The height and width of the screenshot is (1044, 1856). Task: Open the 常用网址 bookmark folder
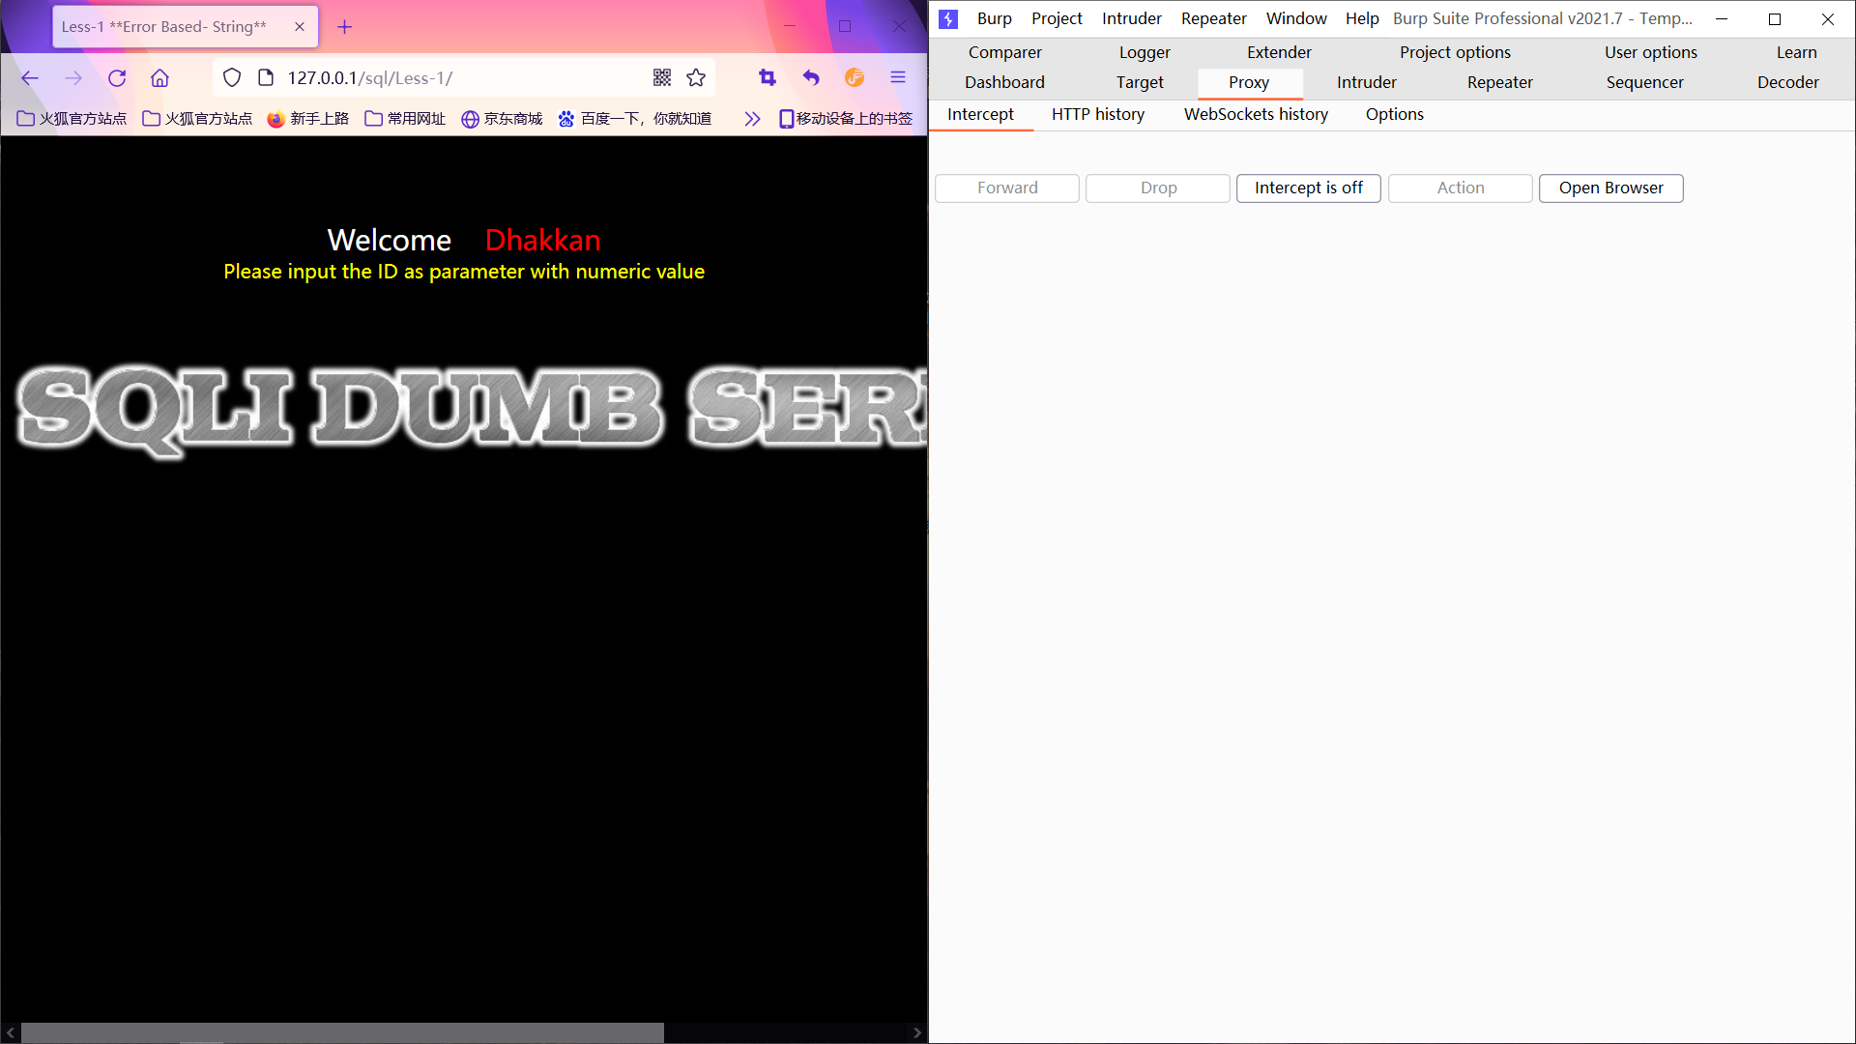click(405, 119)
